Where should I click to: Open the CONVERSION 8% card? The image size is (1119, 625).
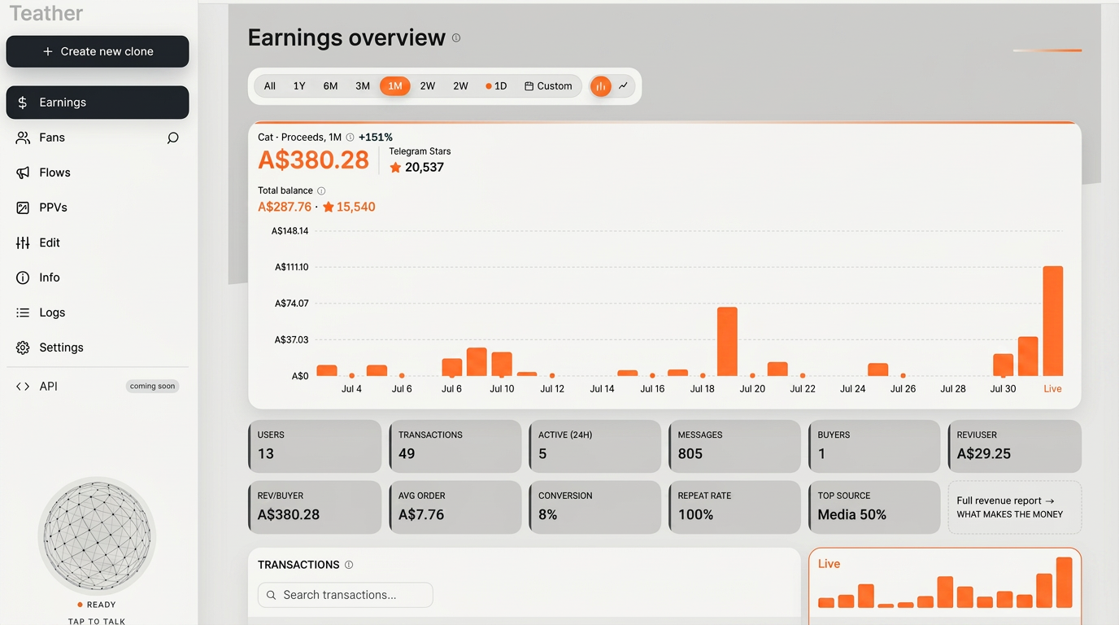[x=594, y=507]
